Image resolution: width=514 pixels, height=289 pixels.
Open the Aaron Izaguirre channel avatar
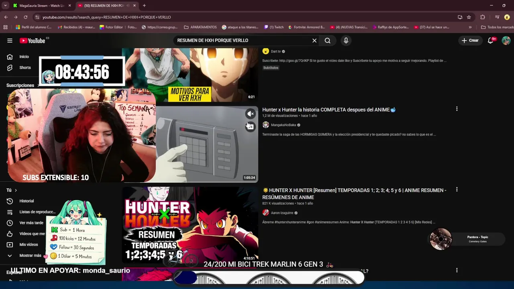tap(265, 213)
